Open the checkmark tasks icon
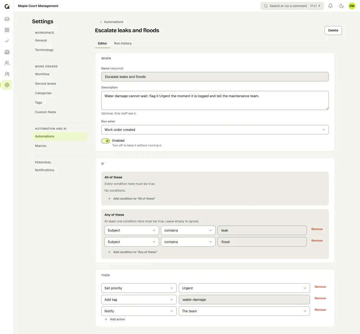Viewport: 360px width, 334px height. [7, 41]
